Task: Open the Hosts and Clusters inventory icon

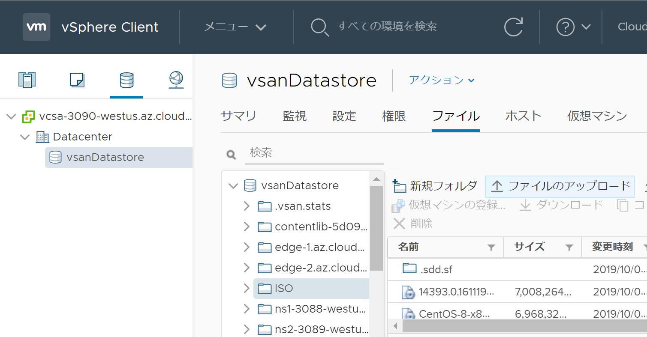Action: pyautogui.click(x=27, y=80)
